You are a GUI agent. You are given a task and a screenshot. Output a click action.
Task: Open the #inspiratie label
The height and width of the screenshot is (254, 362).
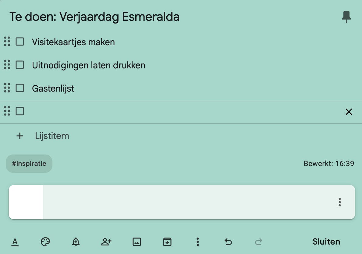tap(29, 164)
